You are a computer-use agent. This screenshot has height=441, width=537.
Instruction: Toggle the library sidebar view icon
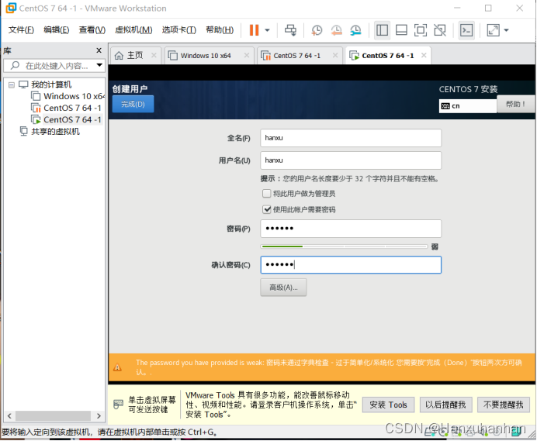[383, 30]
